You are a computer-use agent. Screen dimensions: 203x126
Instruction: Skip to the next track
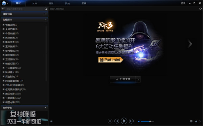[x=131, y=121]
